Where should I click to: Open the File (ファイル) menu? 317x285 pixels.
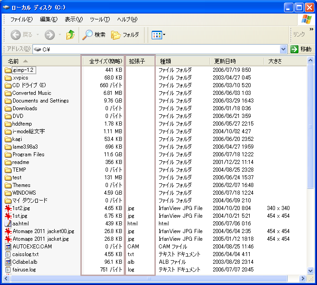point(21,19)
